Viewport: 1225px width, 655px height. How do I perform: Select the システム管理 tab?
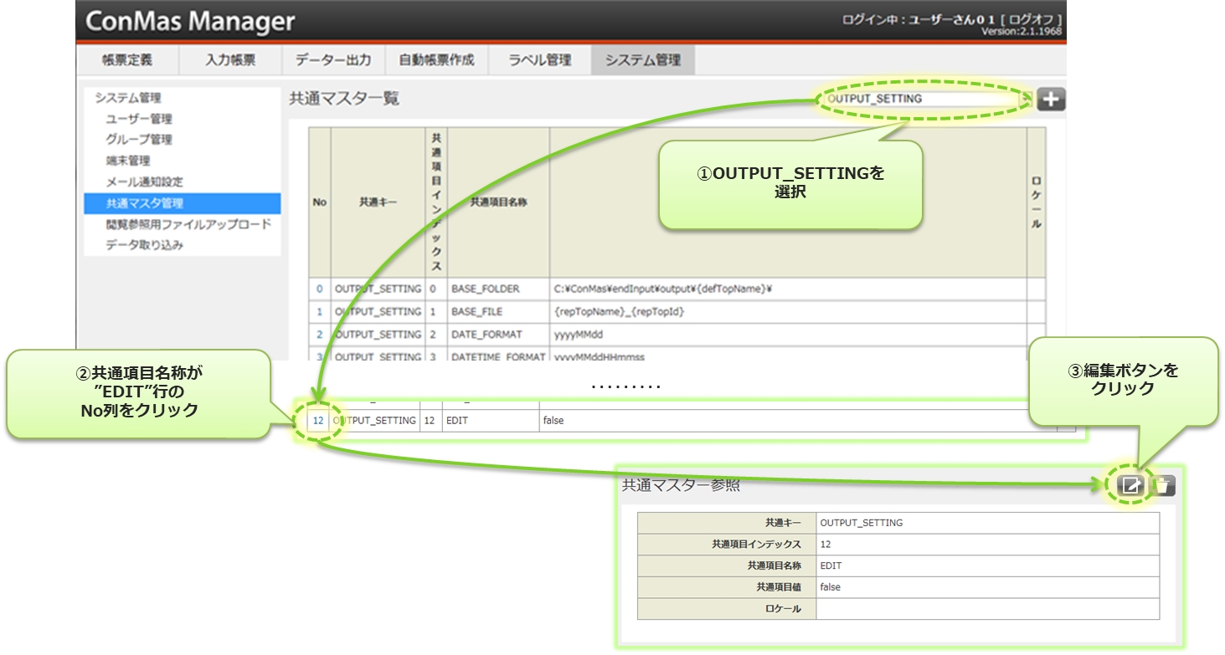[643, 60]
